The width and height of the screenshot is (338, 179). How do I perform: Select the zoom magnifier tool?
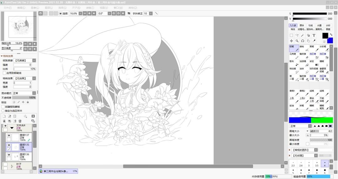pyautogui.click(x=297, y=41)
